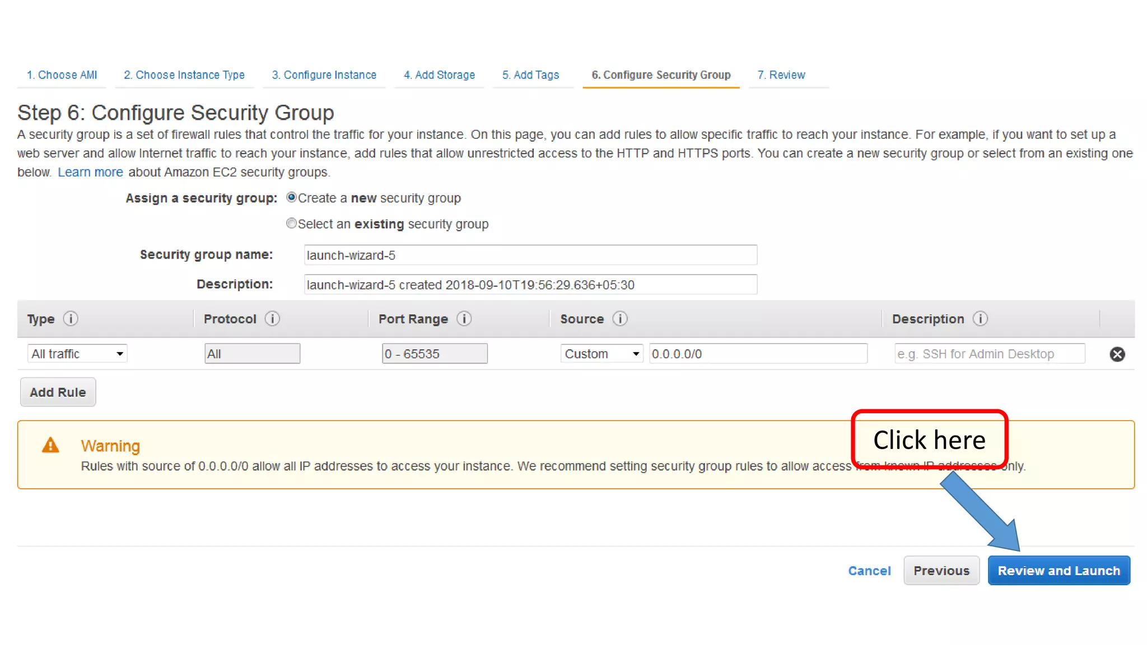This screenshot has width=1147, height=645.
Task: Remove the All traffic rule
Action: [x=1117, y=354]
